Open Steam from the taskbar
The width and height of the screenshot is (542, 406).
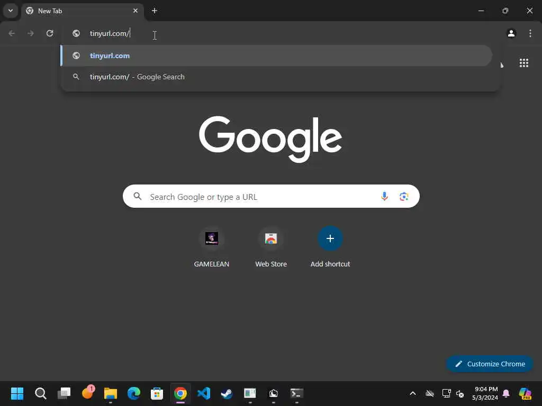tap(227, 393)
